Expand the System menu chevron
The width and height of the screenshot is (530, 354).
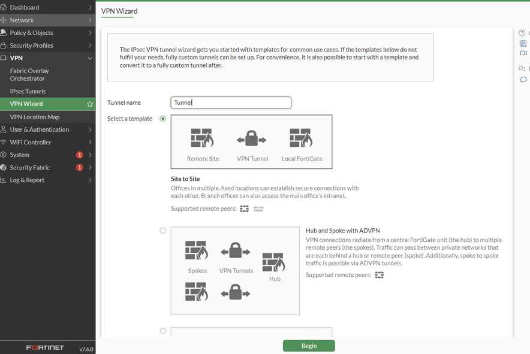(x=90, y=155)
